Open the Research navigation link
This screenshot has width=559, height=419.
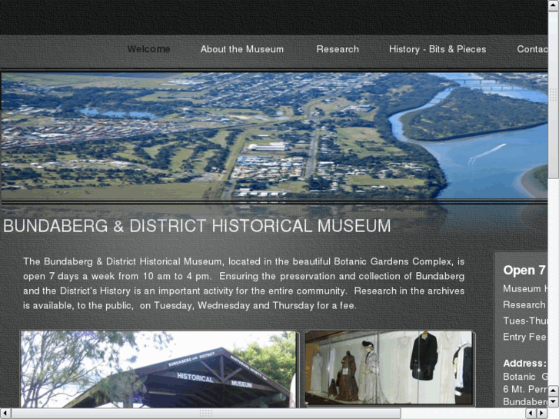click(338, 49)
